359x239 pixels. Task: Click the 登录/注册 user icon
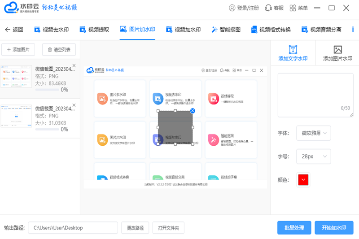coord(232,8)
